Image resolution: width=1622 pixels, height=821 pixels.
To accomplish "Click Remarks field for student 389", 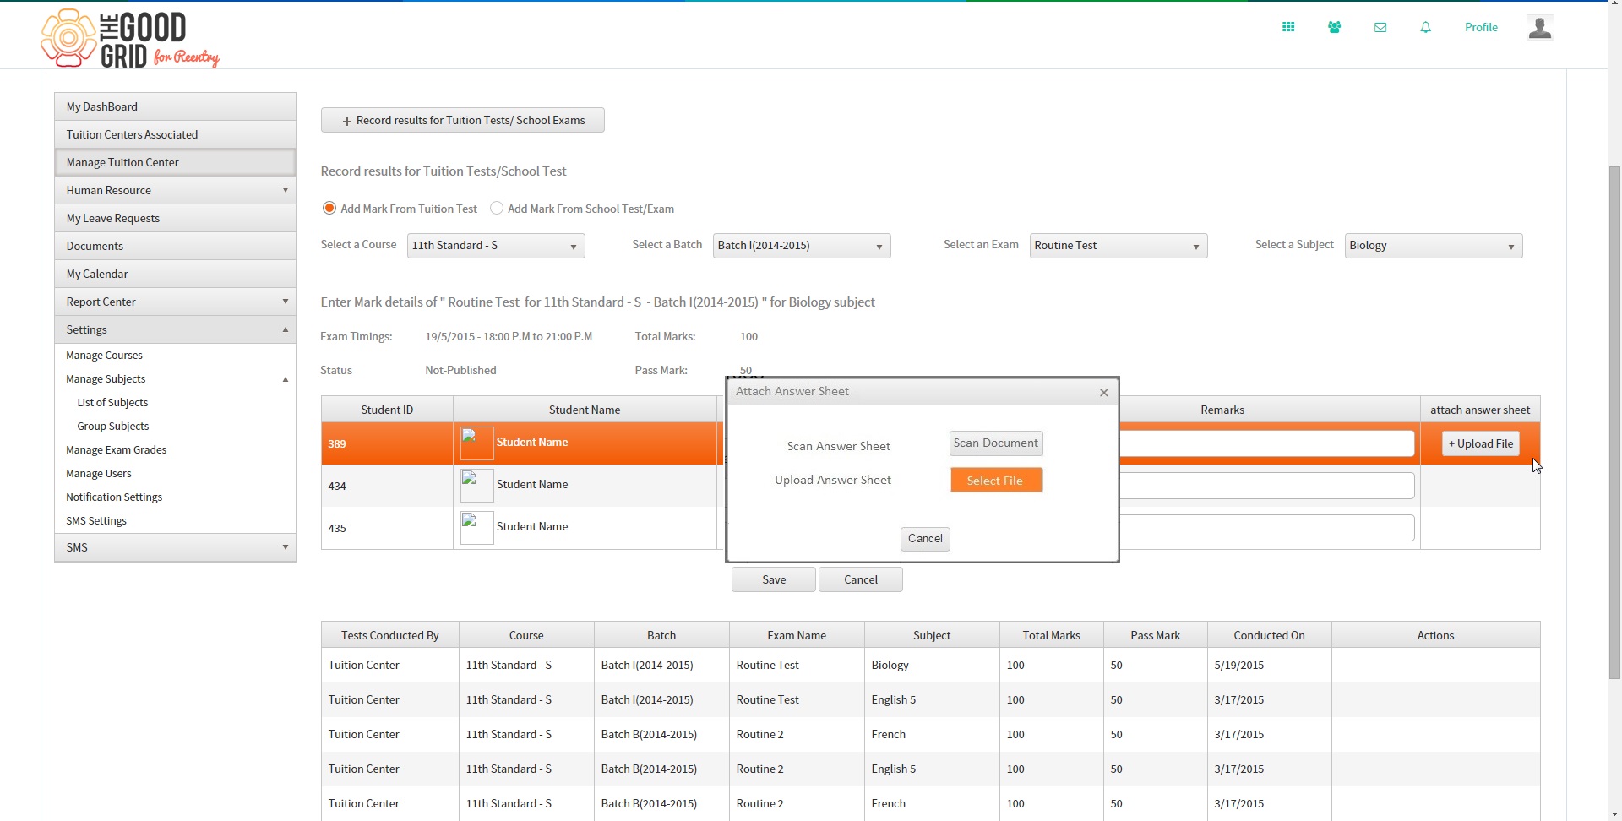I will (x=1267, y=443).
